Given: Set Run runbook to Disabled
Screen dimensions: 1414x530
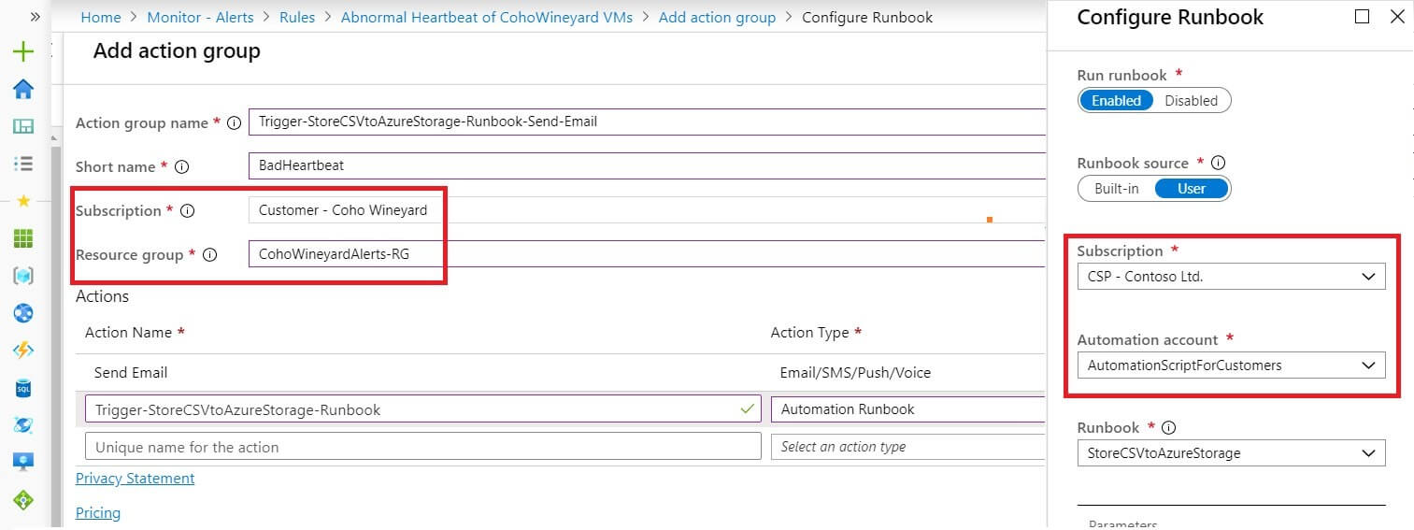Looking at the screenshot, I should [1191, 100].
